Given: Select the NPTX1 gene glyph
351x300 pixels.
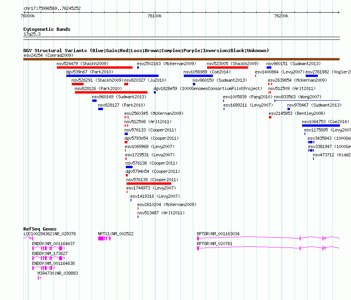Looking at the screenshot, I should [105, 238].
